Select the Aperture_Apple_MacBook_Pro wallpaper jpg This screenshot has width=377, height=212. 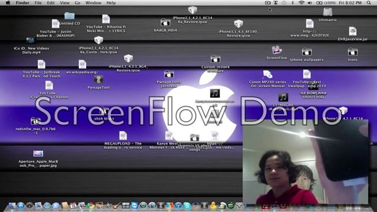tap(38, 154)
